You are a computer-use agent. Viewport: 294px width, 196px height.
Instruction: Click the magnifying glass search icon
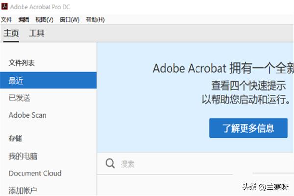coord(111,164)
